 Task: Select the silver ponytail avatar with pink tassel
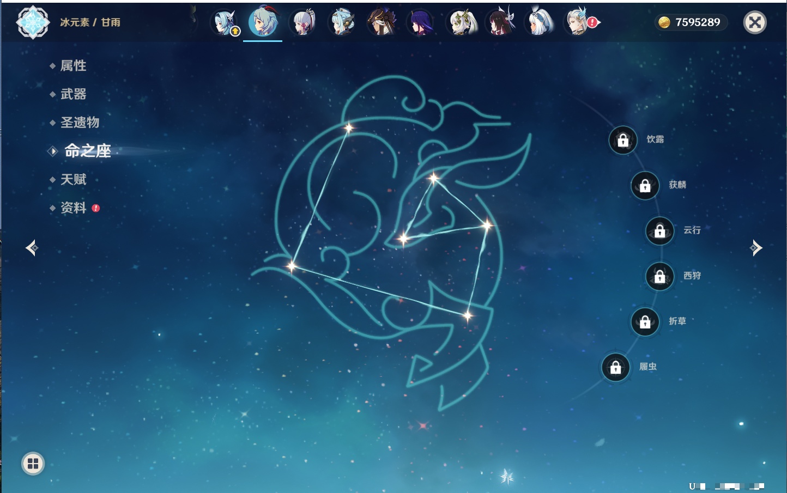pos(304,23)
